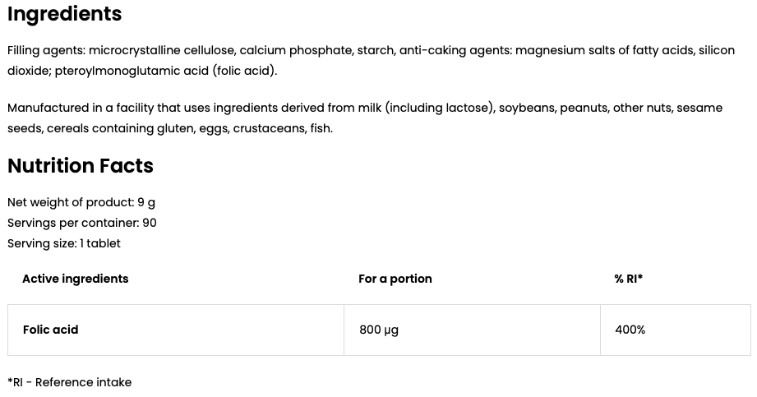The image size is (757, 397).
Task: Click the 'Serving size: 1 tablet' line
Action: point(63,243)
